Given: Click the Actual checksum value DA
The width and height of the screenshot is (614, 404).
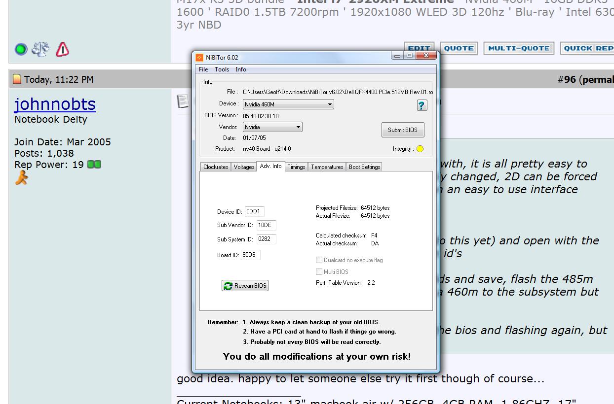Looking at the screenshot, I should [375, 243].
